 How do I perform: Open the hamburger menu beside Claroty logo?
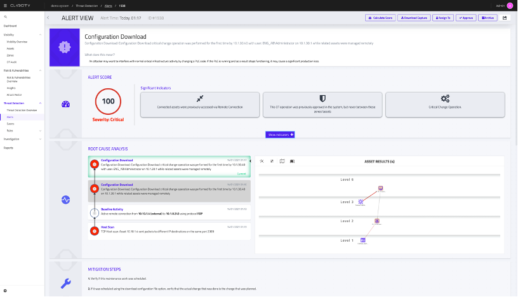coord(5,6)
